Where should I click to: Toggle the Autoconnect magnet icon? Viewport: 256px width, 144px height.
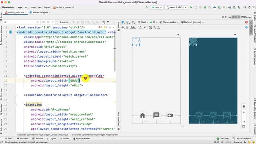127,28
